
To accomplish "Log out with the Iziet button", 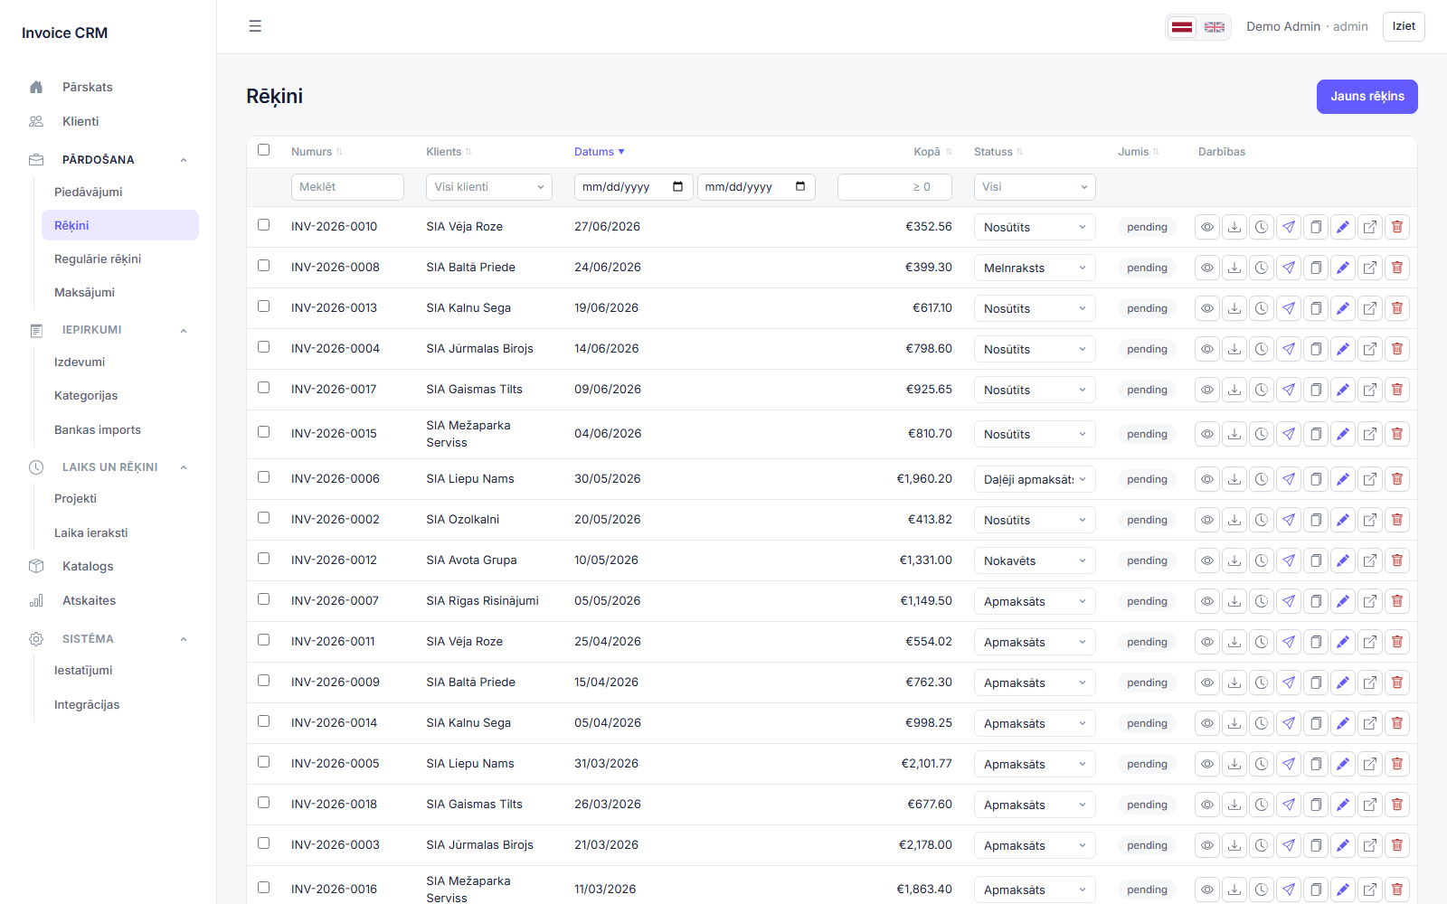I will (x=1404, y=26).
